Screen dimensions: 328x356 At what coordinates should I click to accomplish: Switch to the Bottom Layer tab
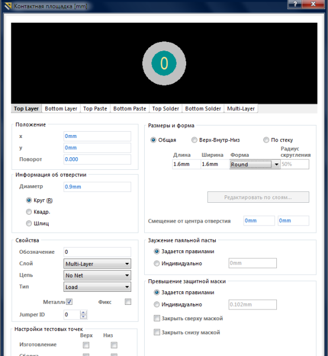coord(61,108)
